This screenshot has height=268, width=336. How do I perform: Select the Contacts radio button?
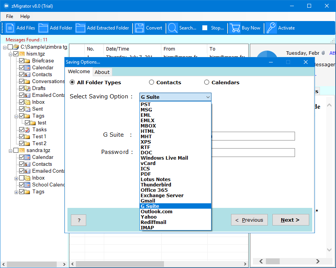151,82
